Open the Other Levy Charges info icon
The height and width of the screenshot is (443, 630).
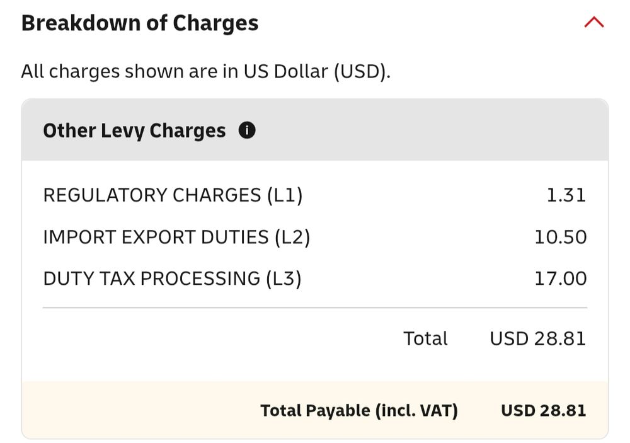(247, 130)
